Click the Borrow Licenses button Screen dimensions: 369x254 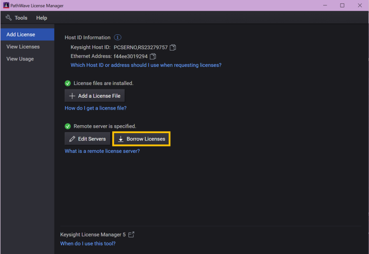coord(141,139)
